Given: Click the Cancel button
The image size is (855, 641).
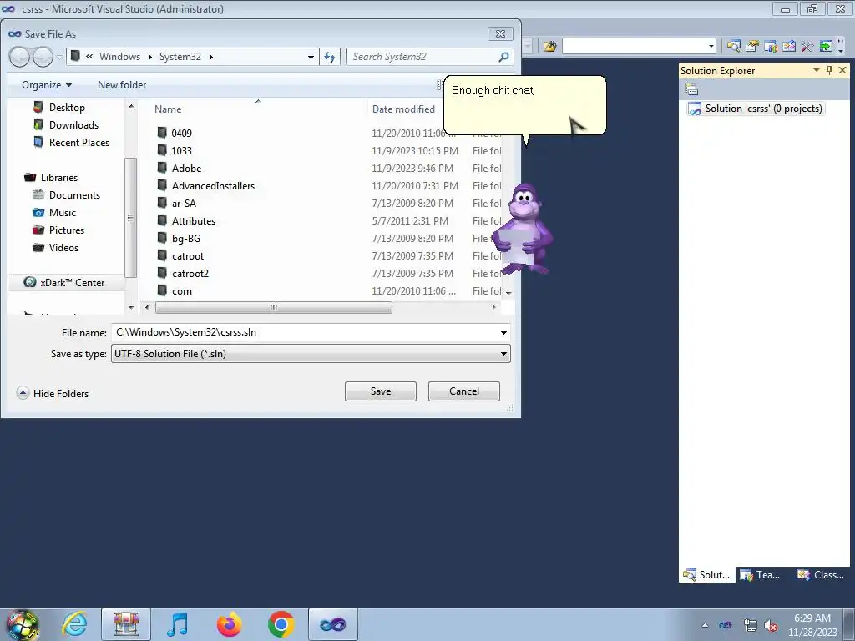Looking at the screenshot, I should click(x=464, y=391).
